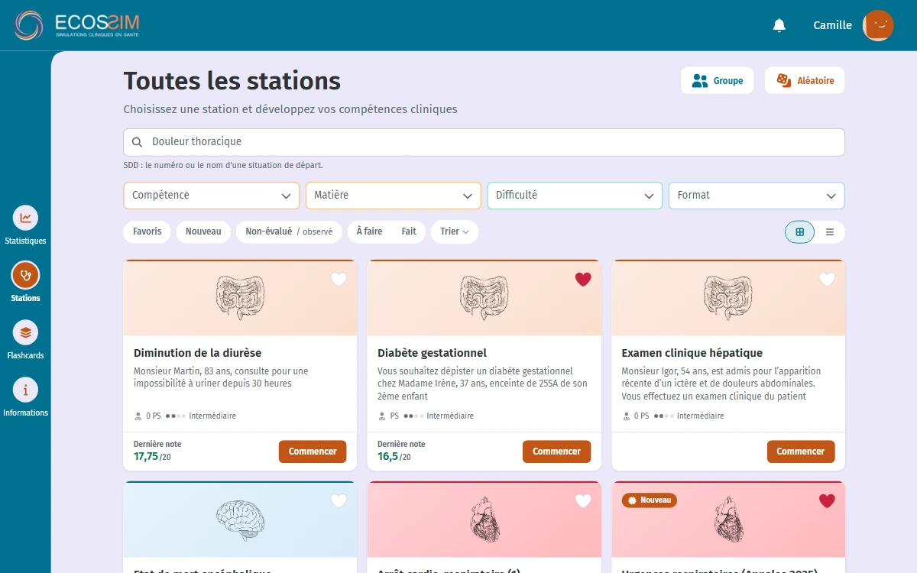Screen dimensions: 917x573
Task: Open the notifications bell
Action: [779, 25]
